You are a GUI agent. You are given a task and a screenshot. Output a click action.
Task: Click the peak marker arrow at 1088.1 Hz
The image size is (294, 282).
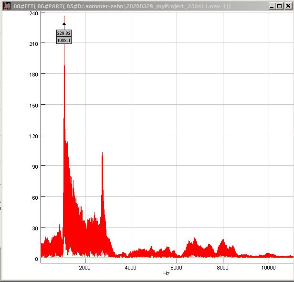pyautogui.click(x=64, y=24)
